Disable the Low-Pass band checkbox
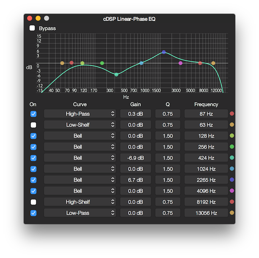This screenshot has height=258, width=259. (33, 213)
